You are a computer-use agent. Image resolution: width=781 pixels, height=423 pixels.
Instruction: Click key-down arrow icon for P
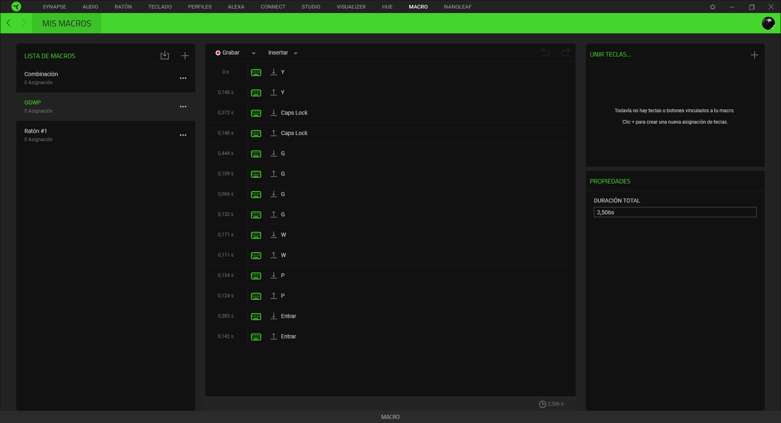coord(274,275)
